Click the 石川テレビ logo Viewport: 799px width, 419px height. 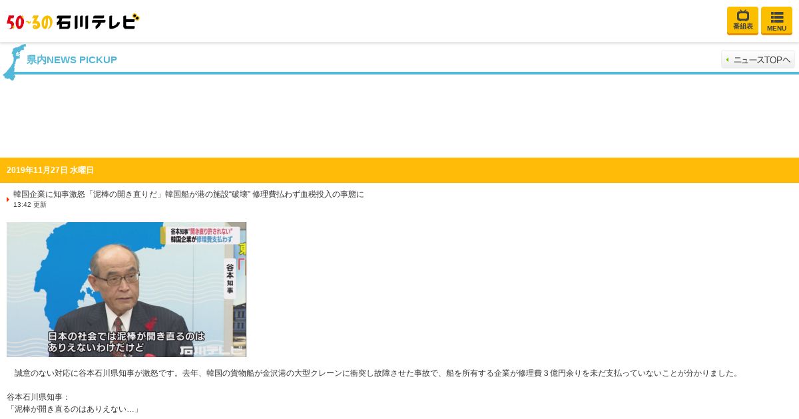[73, 21]
